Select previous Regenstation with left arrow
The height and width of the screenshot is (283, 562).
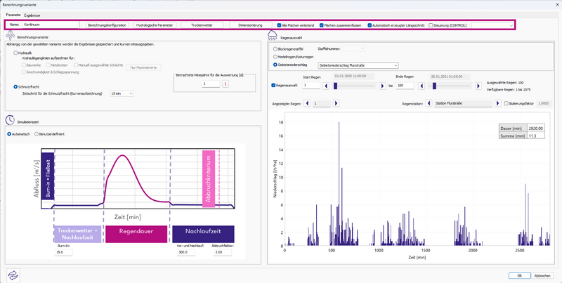pos(429,103)
